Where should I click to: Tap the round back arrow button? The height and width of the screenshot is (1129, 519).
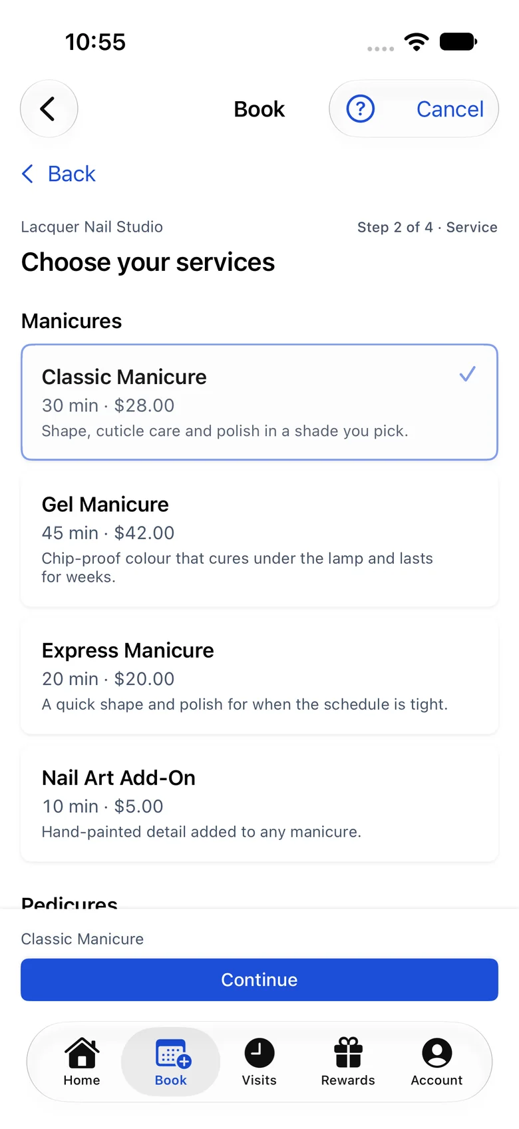coord(49,109)
